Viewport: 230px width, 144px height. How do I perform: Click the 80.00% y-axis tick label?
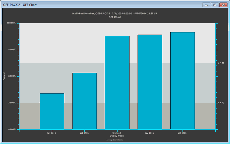coord(12,76)
